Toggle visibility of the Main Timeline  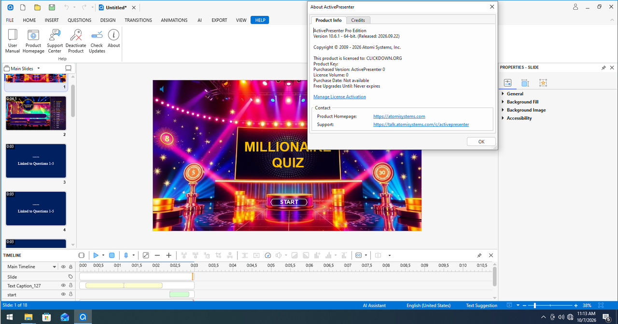coord(63,267)
